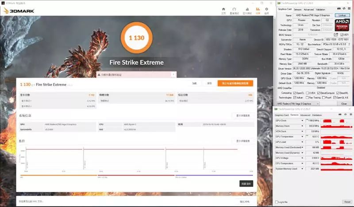
Task: Switch to Validation tab in lower GPU-Z window
Action: pyautogui.click(x=317, y=115)
